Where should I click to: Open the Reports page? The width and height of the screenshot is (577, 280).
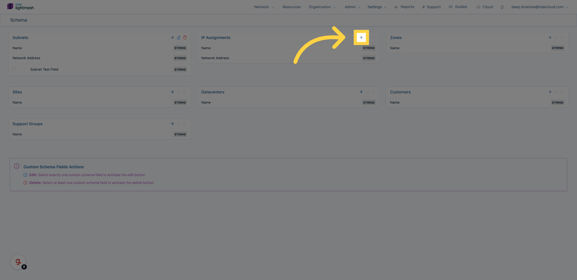pos(405,7)
